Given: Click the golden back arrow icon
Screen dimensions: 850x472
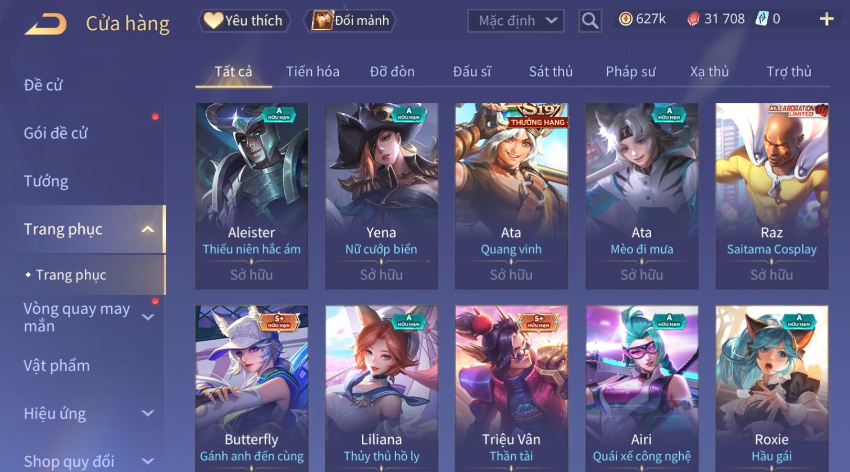Looking at the screenshot, I should pyautogui.click(x=46, y=24).
